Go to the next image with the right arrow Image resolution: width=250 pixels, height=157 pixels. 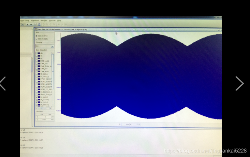(x=240, y=83)
